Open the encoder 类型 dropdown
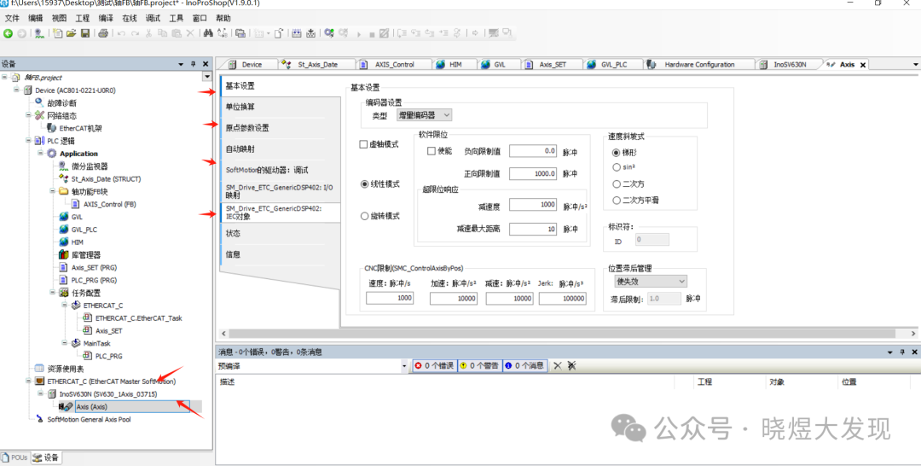The height and width of the screenshot is (466, 921). 425,115
